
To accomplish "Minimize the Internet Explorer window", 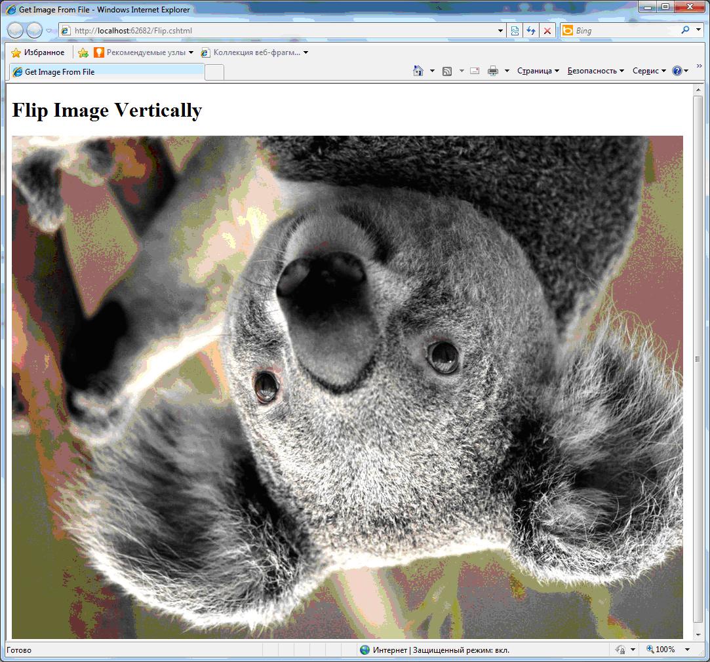I will 648,7.
